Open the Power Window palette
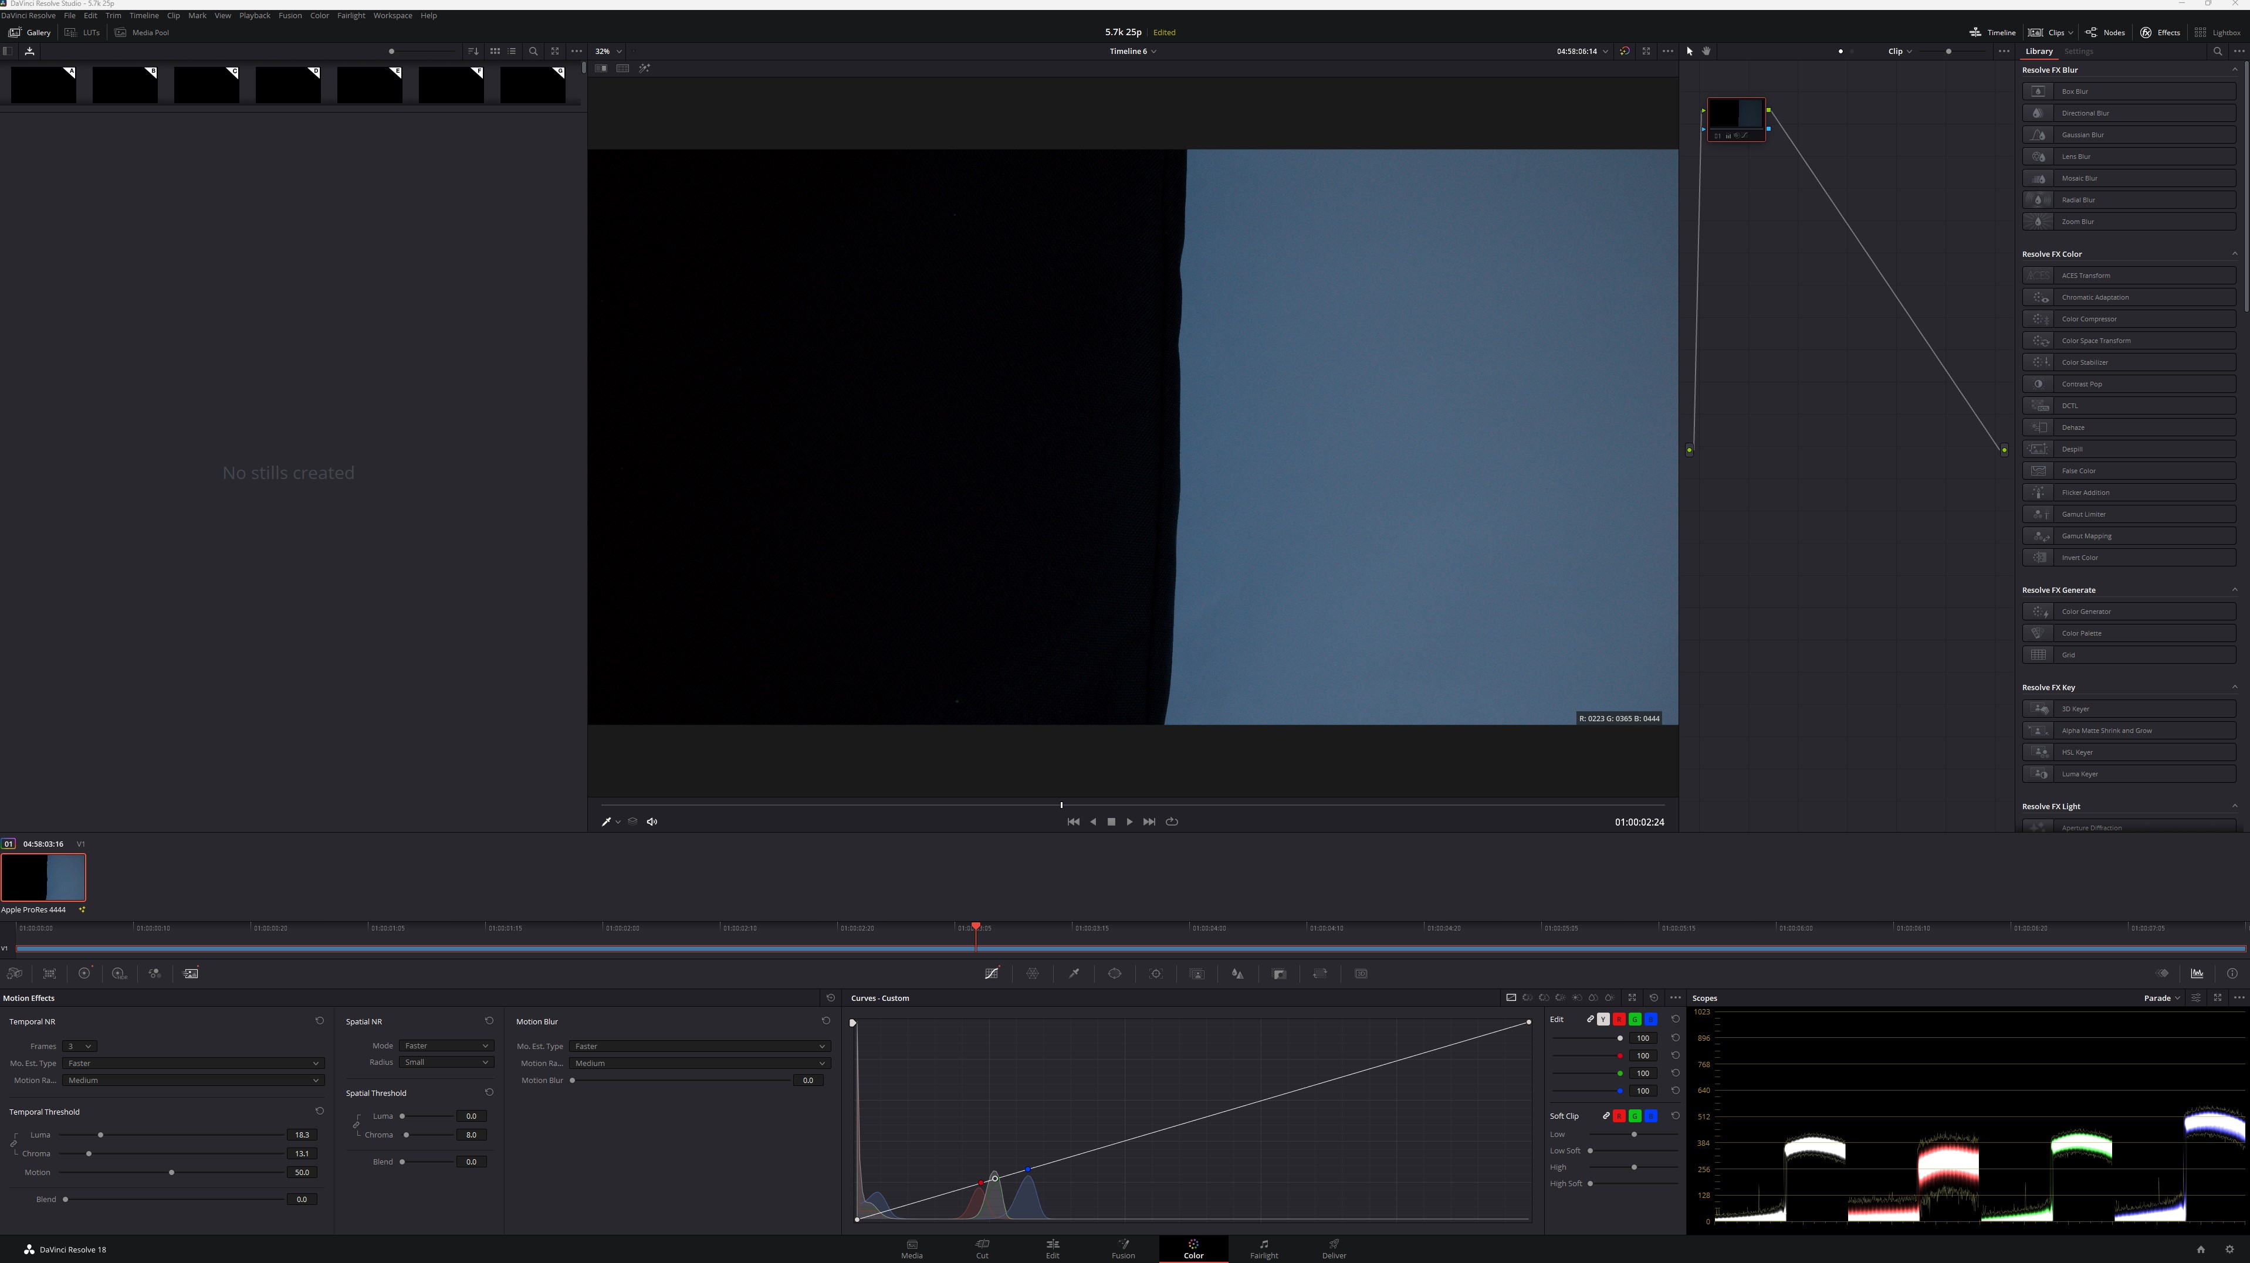The height and width of the screenshot is (1263, 2250). click(x=1115, y=973)
